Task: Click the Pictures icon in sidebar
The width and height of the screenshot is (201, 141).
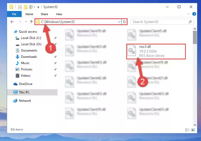Action: (x=18, y=69)
